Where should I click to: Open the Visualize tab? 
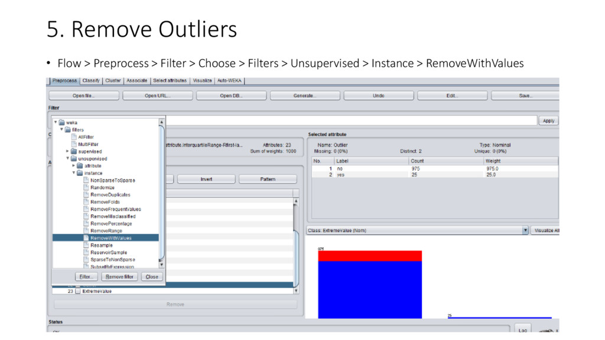(x=202, y=80)
